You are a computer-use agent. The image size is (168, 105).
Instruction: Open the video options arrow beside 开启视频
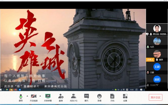tap(40, 96)
